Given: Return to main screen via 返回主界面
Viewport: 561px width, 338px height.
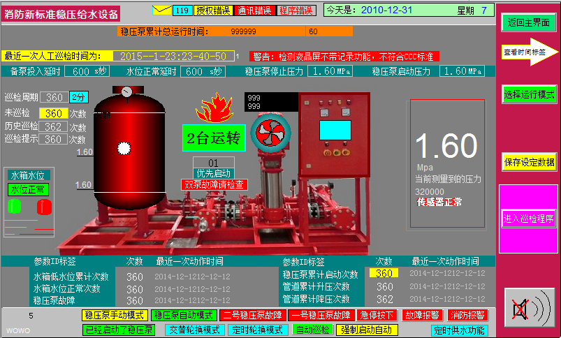Looking at the screenshot, I should click(x=529, y=22).
